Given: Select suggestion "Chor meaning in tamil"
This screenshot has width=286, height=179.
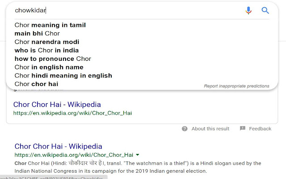Looking at the screenshot, I should pyautogui.click(x=50, y=25).
